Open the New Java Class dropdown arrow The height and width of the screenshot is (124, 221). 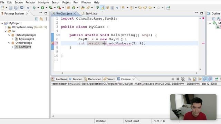click(77, 8)
